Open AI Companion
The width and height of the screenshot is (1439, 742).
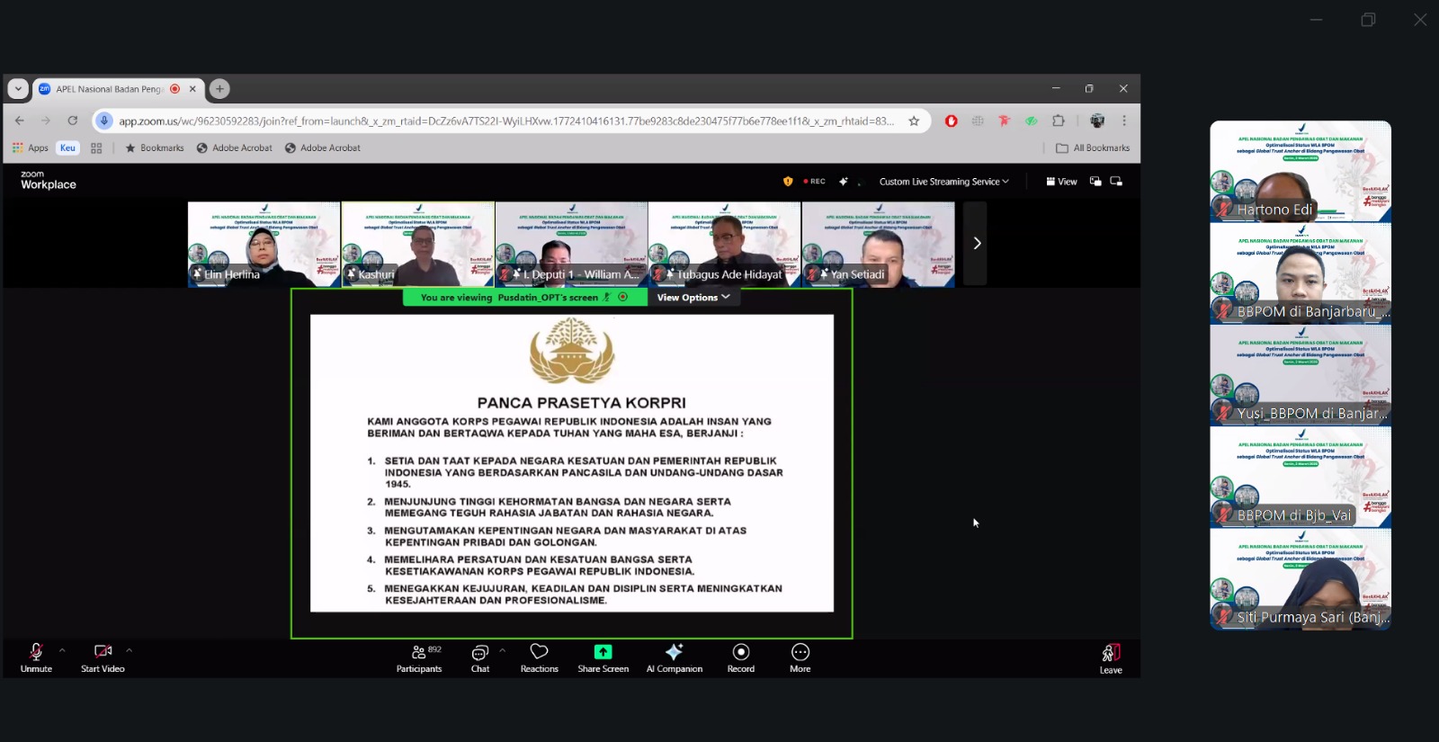(x=674, y=657)
